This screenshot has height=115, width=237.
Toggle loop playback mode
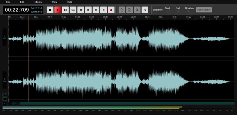pyautogui.click(x=73, y=10)
